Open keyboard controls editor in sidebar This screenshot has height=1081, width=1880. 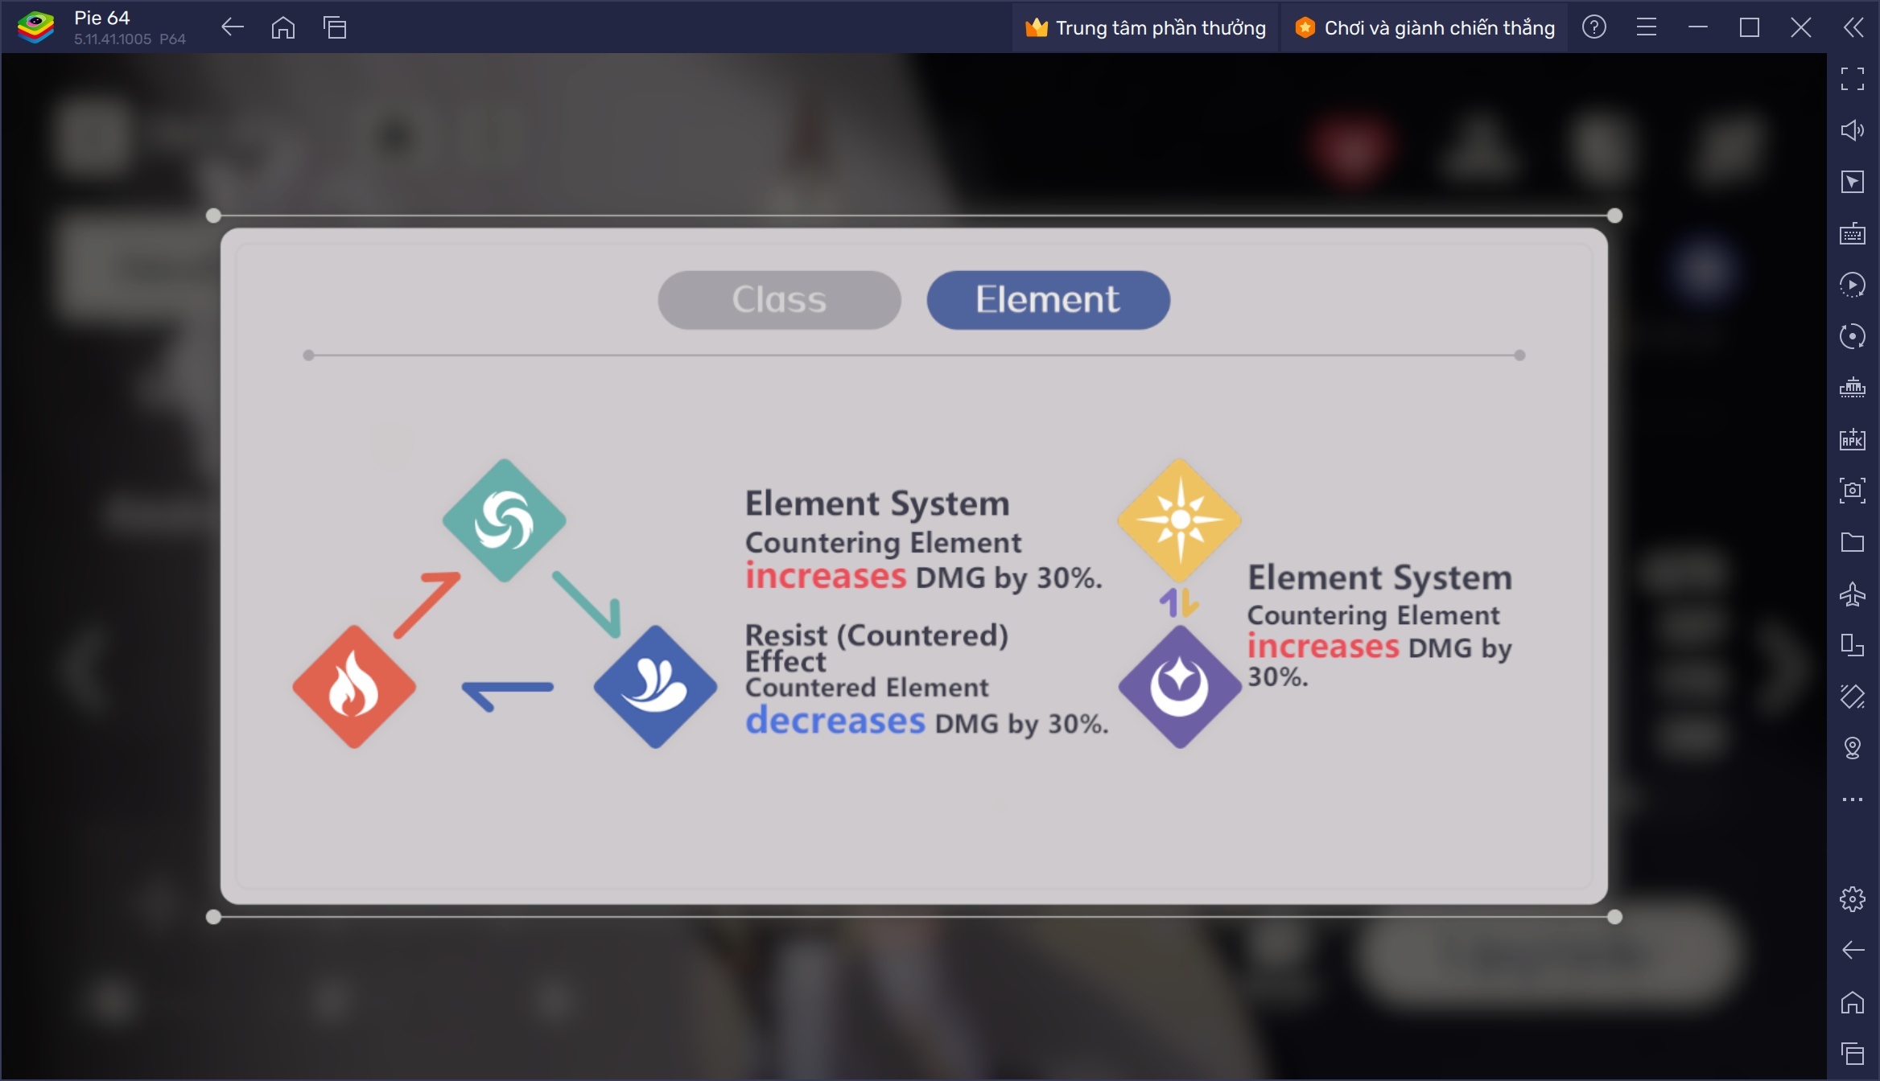pos(1853,233)
